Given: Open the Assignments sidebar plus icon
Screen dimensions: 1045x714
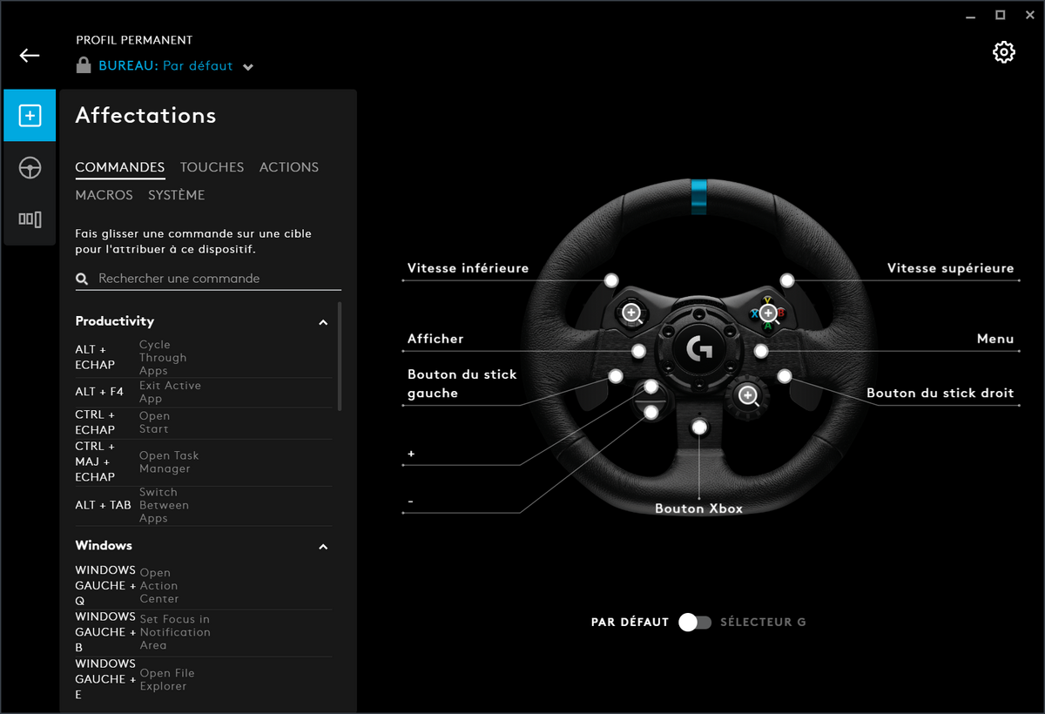Looking at the screenshot, I should tap(30, 115).
